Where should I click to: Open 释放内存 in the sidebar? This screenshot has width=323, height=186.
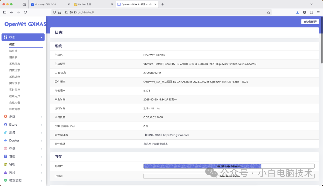[x=14, y=109]
